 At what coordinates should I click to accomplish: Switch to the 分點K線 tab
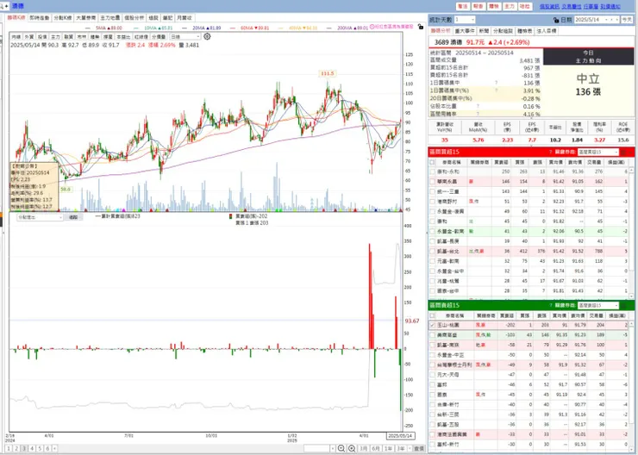(63, 18)
